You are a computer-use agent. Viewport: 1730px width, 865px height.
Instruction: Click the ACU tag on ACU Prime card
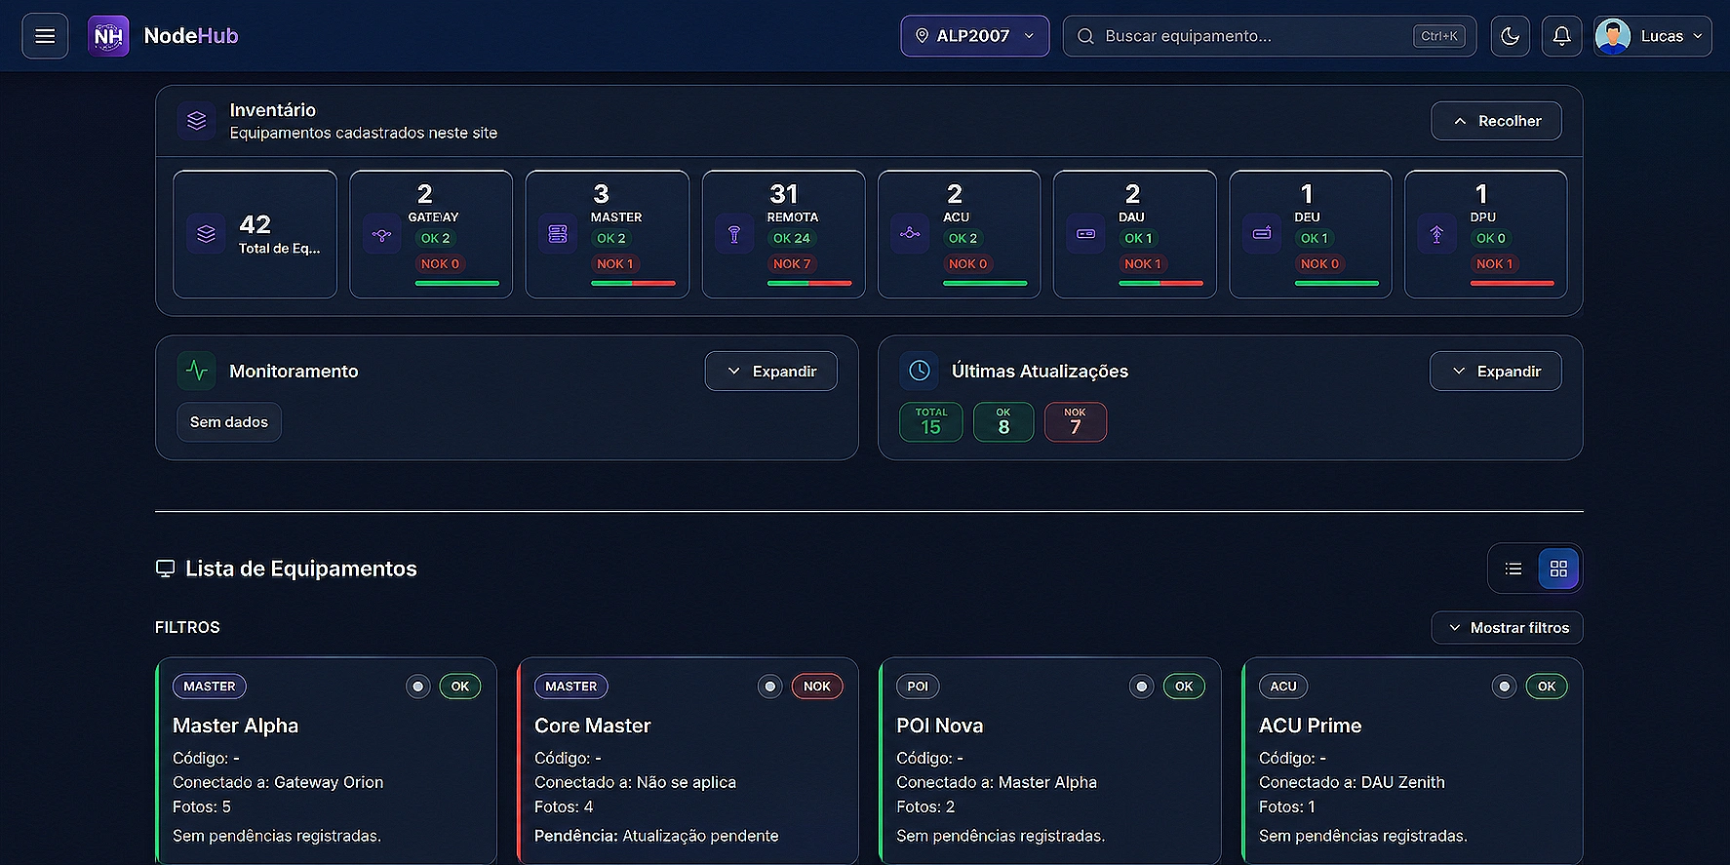click(x=1283, y=687)
